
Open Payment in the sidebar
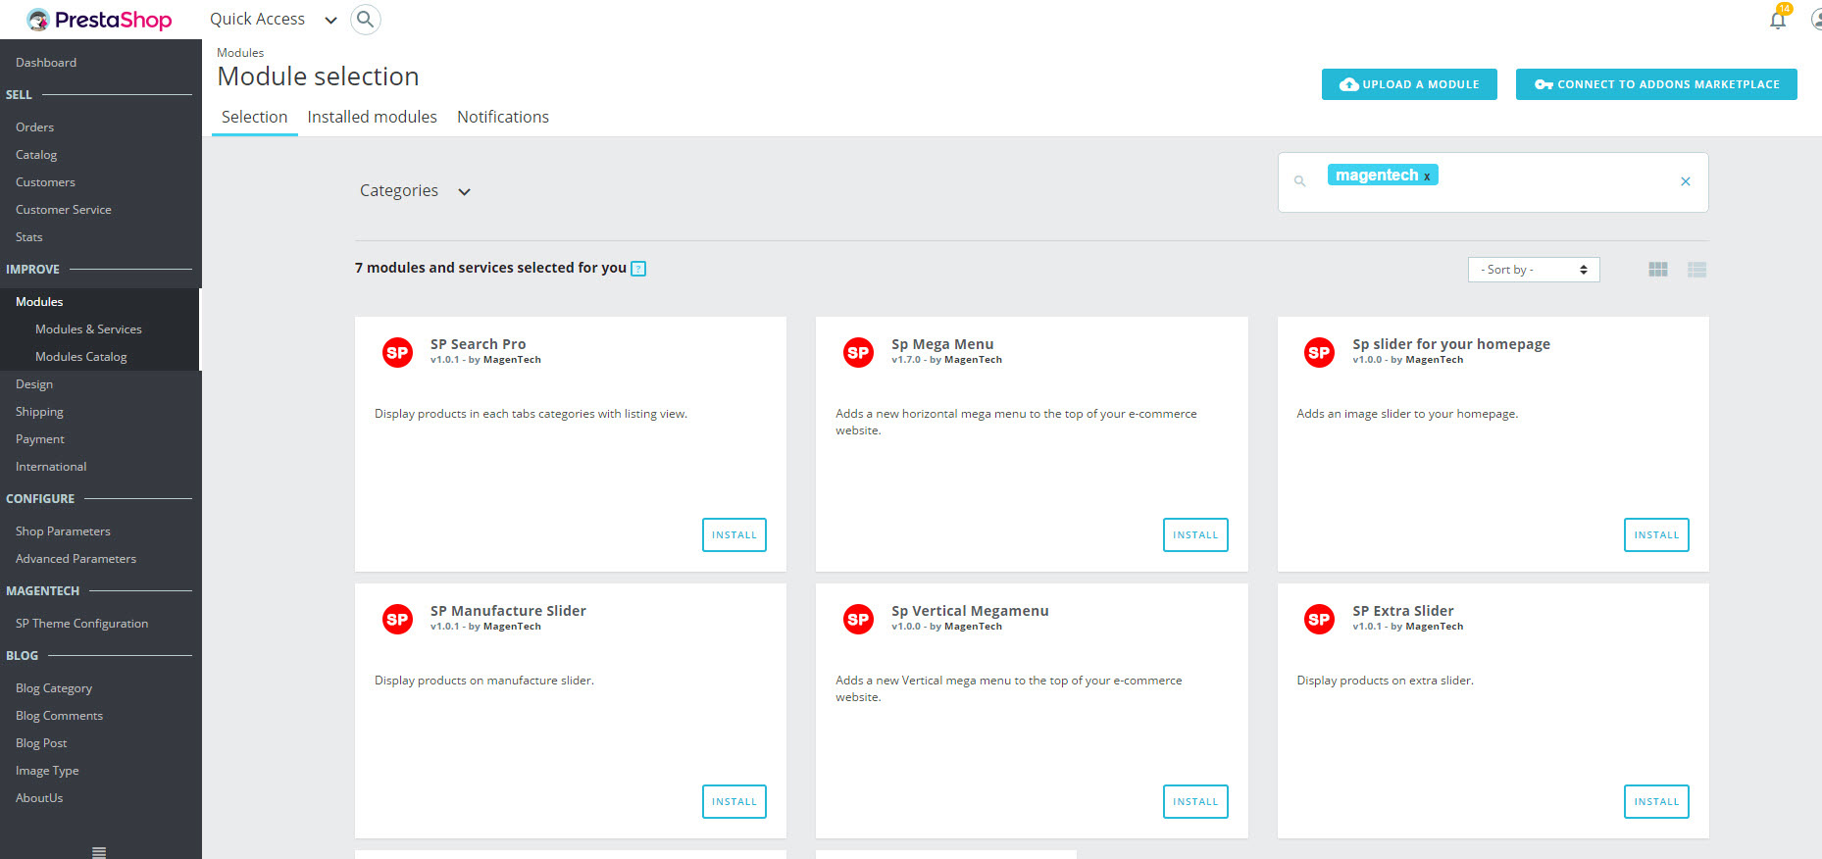coord(40,439)
